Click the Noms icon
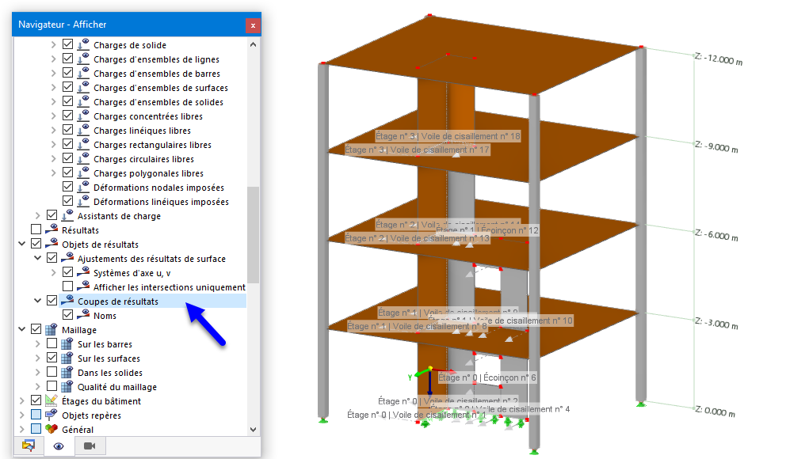This screenshot has width=786, height=459. tap(83, 315)
